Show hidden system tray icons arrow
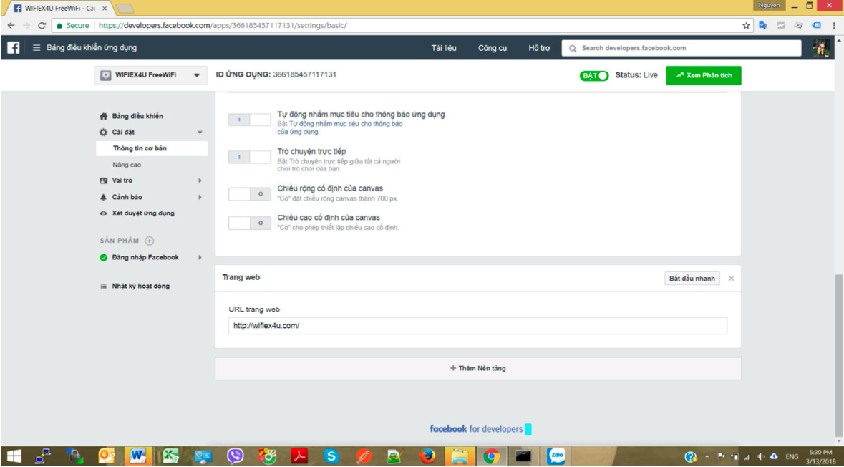This screenshot has height=467, width=844. 707,457
